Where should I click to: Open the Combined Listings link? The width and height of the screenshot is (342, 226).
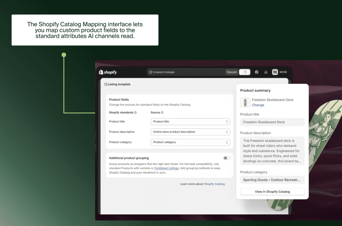pyautogui.click(x=166, y=168)
